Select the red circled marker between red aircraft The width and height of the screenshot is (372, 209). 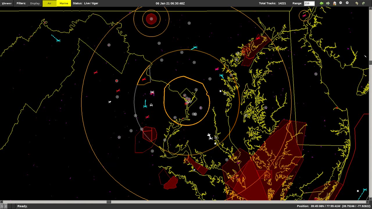117,81
